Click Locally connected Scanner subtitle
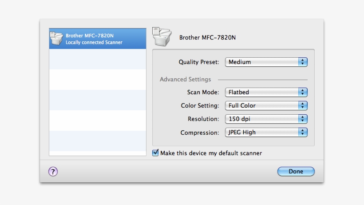This screenshot has width=364, height=205. coord(94,42)
